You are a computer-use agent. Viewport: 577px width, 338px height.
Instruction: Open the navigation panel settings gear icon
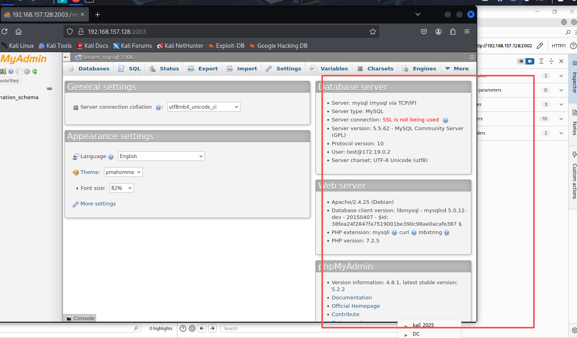click(27, 72)
